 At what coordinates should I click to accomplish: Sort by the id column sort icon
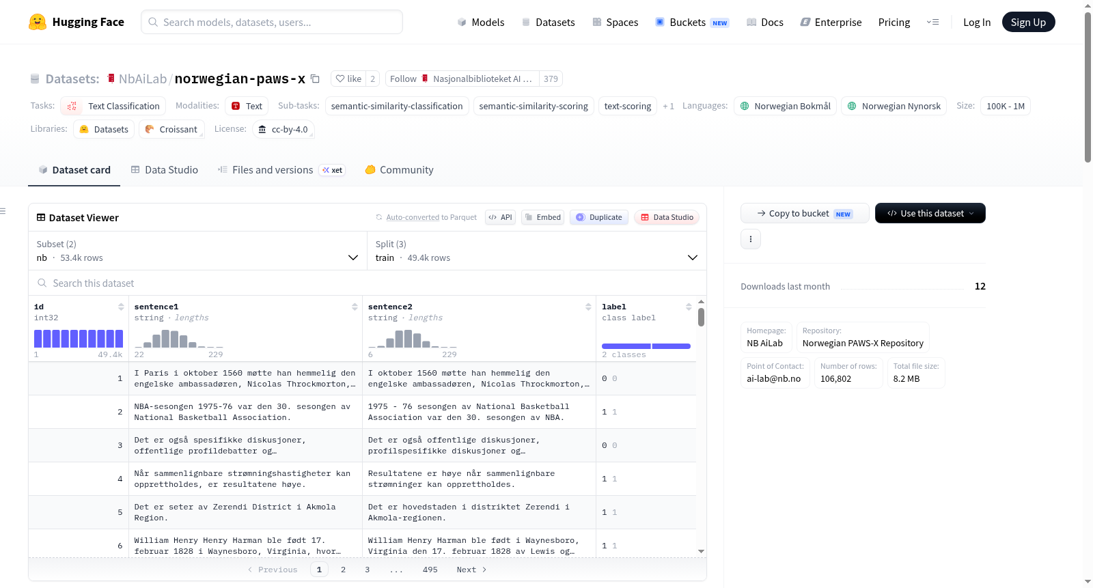[x=121, y=307]
